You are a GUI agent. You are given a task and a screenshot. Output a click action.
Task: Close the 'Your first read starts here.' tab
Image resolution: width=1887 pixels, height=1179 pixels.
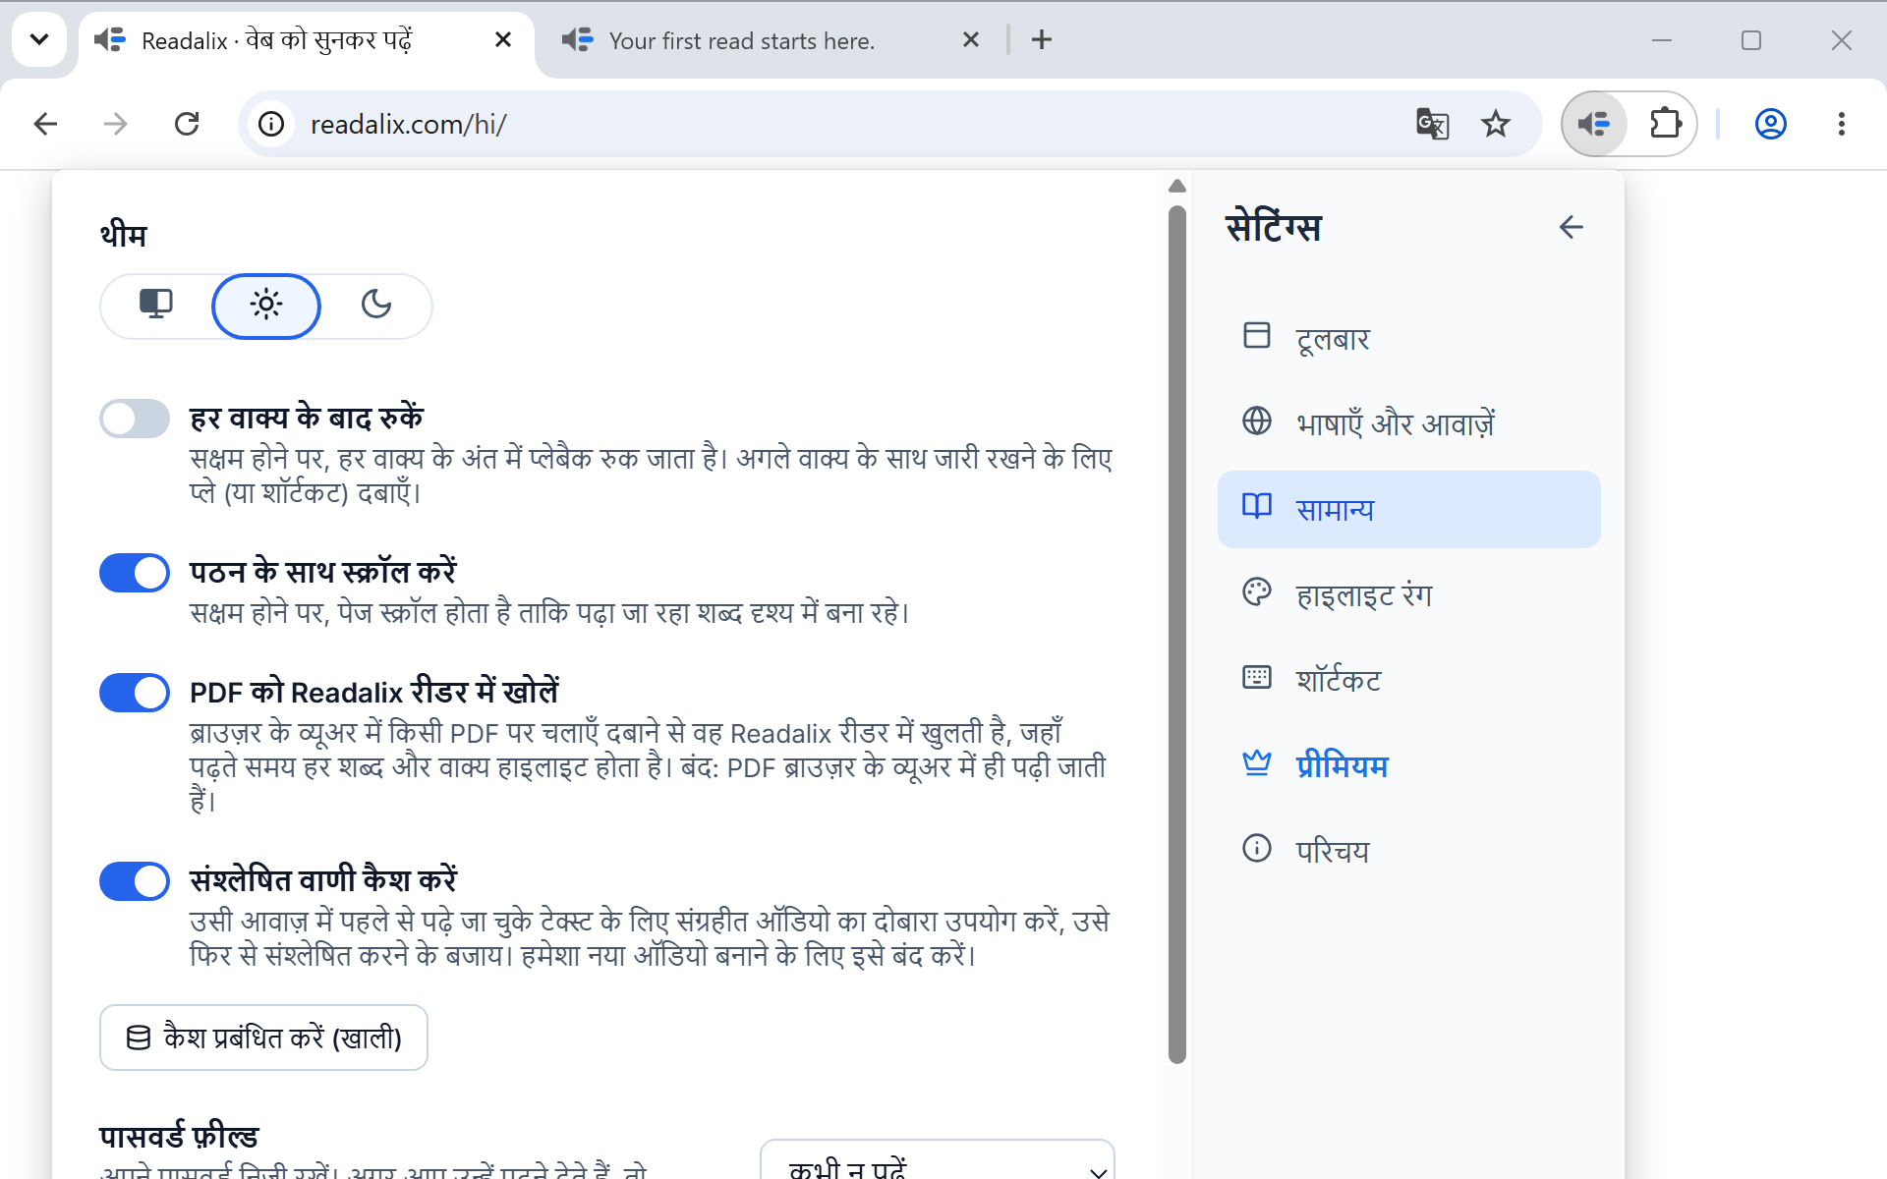pos(971,40)
